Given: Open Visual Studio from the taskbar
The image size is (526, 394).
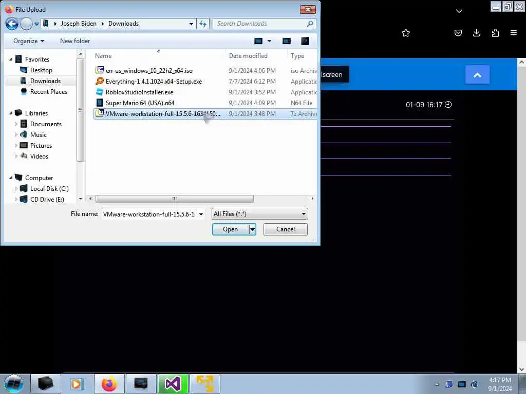Looking at the screenshot, I should coord(173,384).
